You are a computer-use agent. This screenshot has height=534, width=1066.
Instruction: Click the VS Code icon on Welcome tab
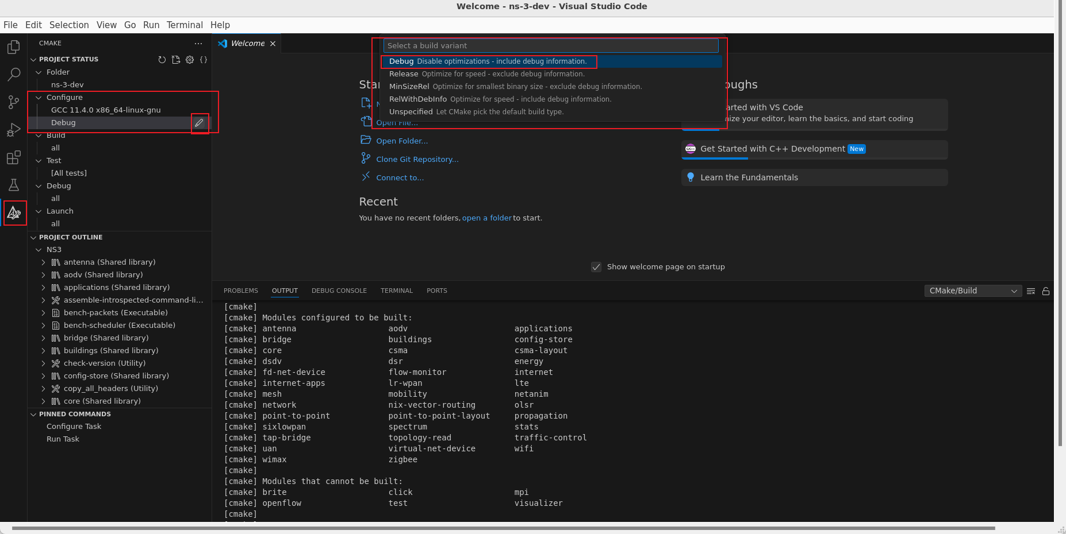[223, 44]
